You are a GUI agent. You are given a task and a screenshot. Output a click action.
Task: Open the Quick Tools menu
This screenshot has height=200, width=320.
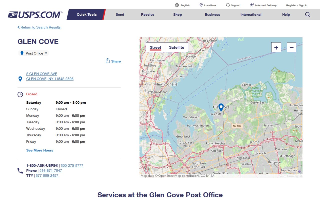(x=87, y=14)
